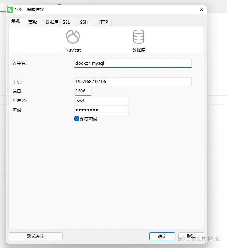This screenshot has width=227, height=248.
Task: Focus the 连接名 field with docker-mysql
Action: point(133,63)
